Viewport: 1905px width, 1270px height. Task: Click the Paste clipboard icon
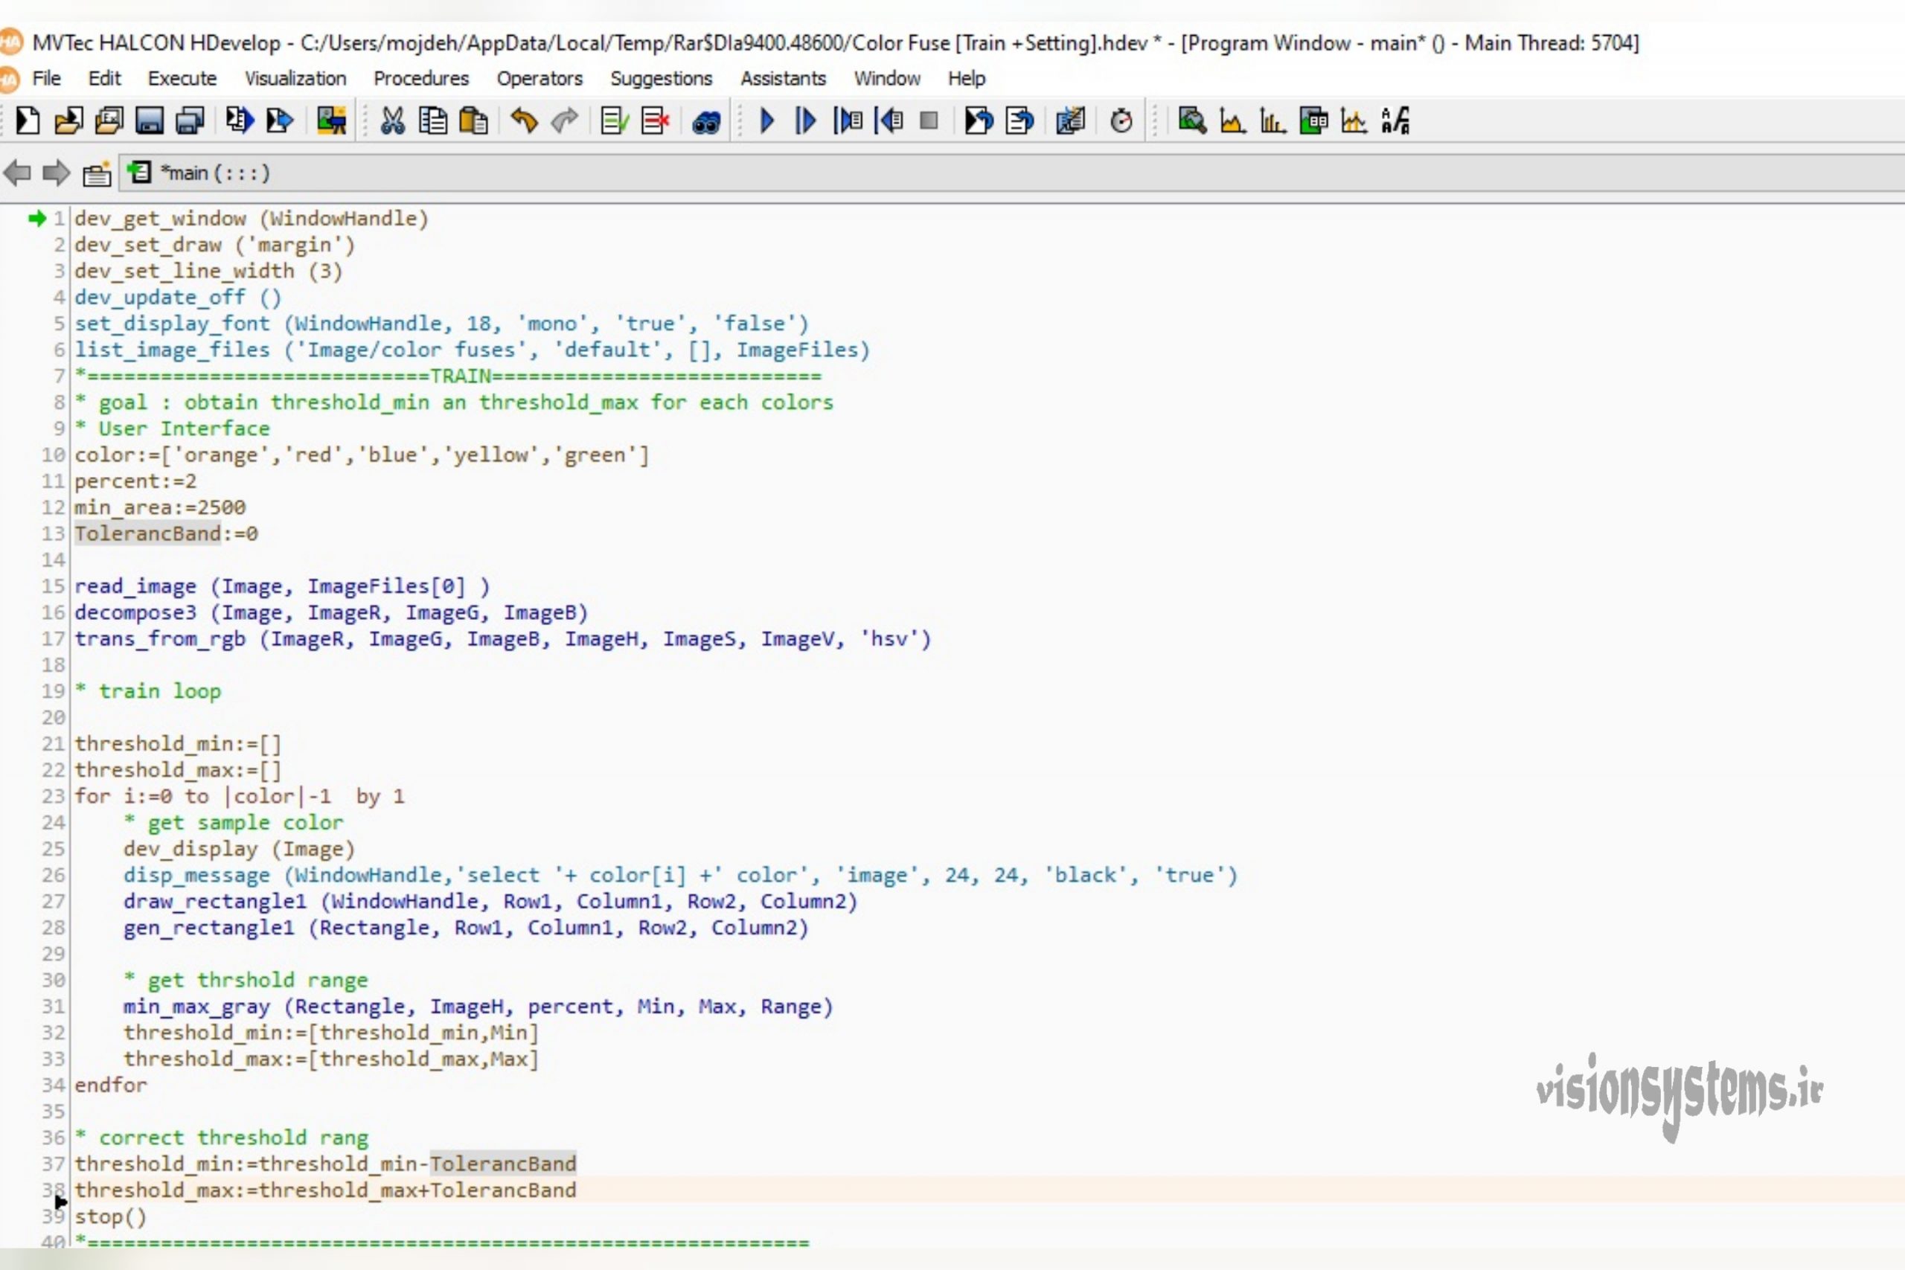(474, 121)
